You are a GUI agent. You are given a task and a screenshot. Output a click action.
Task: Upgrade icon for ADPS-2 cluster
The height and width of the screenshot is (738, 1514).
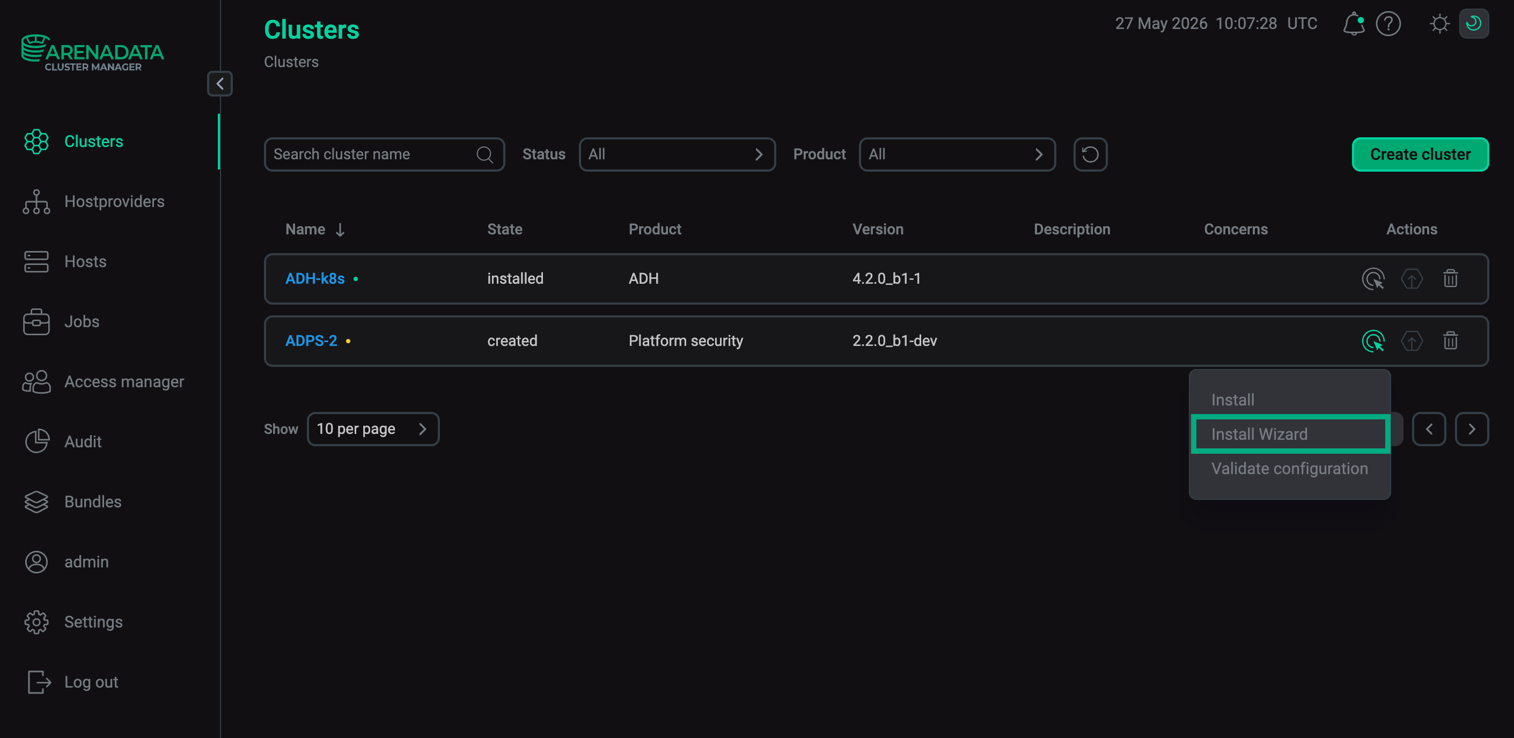coord(1412,341)
